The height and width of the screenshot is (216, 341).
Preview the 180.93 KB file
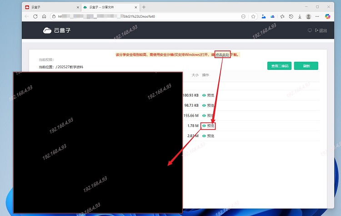point(208,95)
